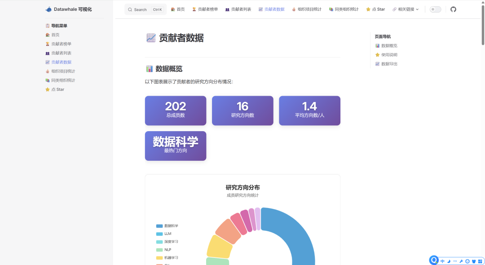Select 贡献者榜单 in top navigation
This screenshot has width=485, height=265.
point(205,9)
